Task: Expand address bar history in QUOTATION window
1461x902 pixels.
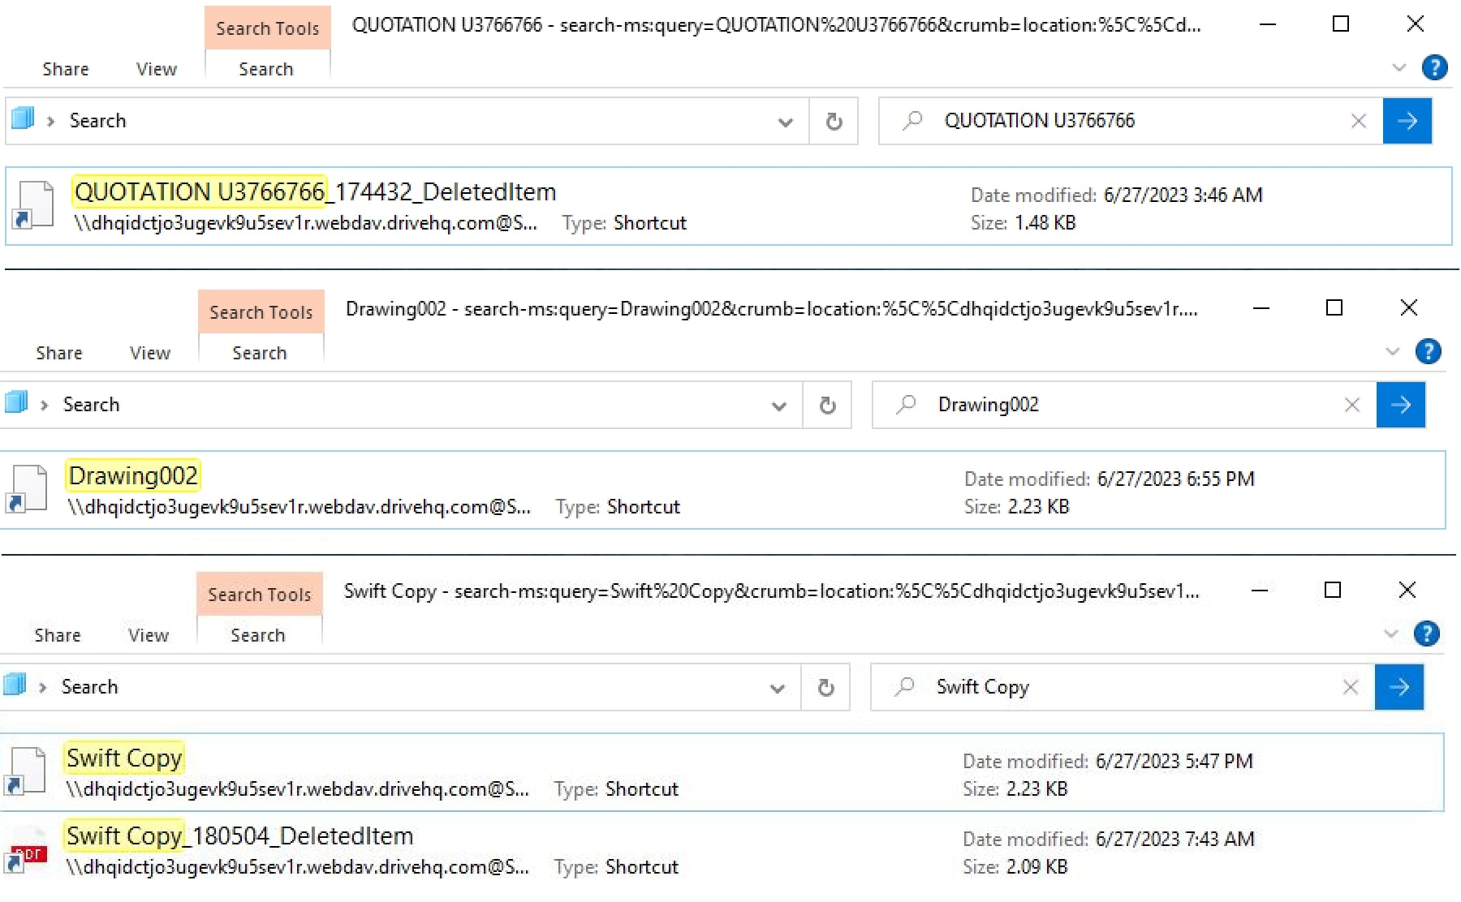Action: [x=785, y=122]
